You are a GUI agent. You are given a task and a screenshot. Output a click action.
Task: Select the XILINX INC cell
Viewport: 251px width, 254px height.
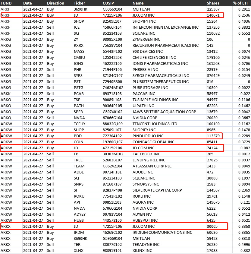coord(142,251)
